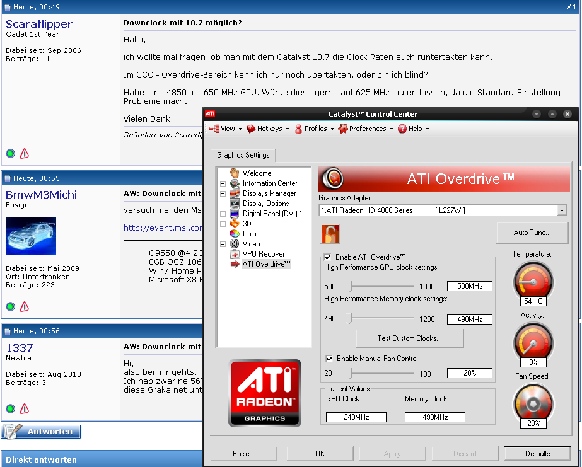Click the Displays Manager icon
582x467 pixels.
pyautogui.click(x=235, y=193)
